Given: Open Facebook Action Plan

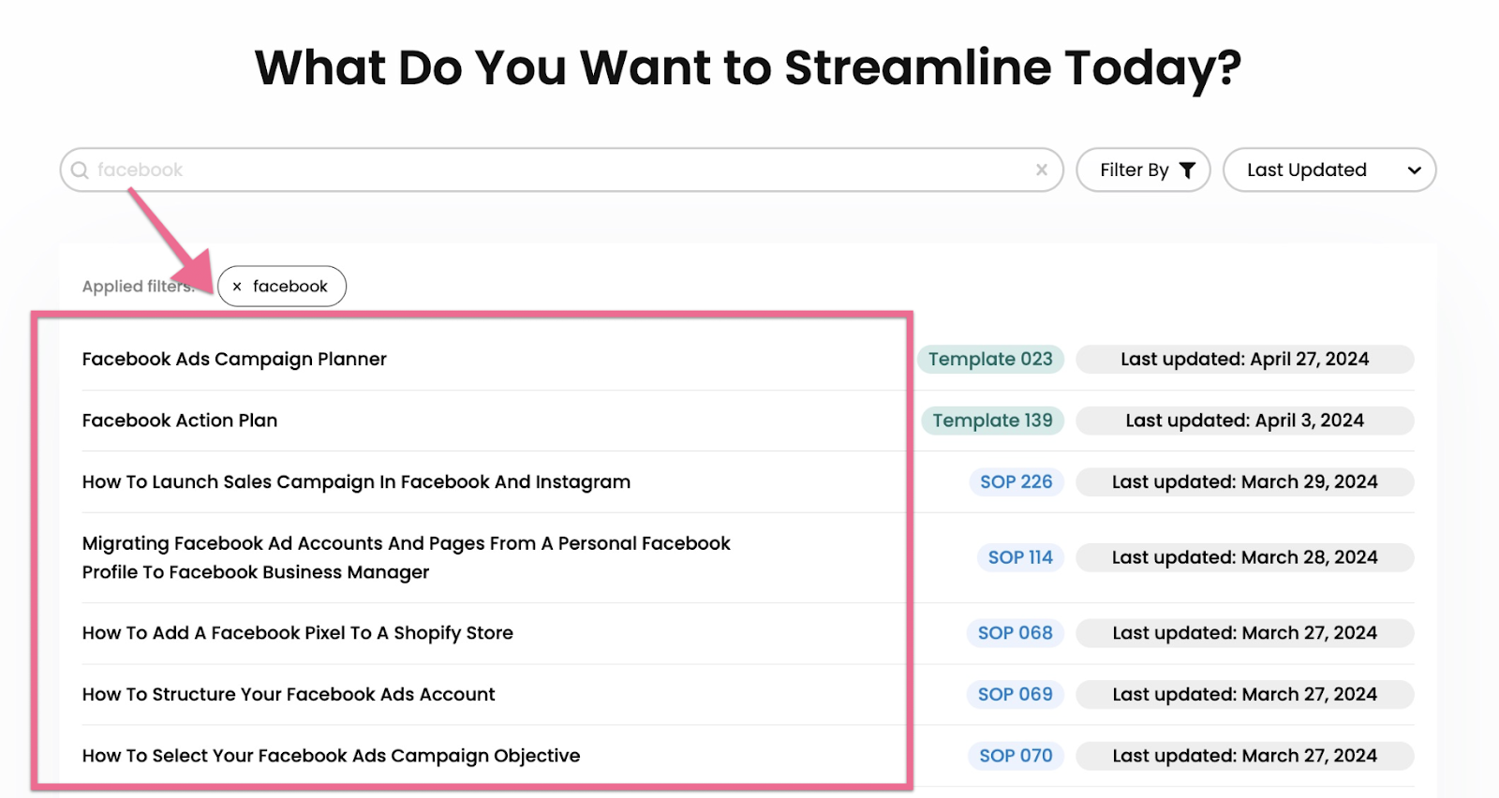Looking at the screenshot, I should (x=180, y=421).
